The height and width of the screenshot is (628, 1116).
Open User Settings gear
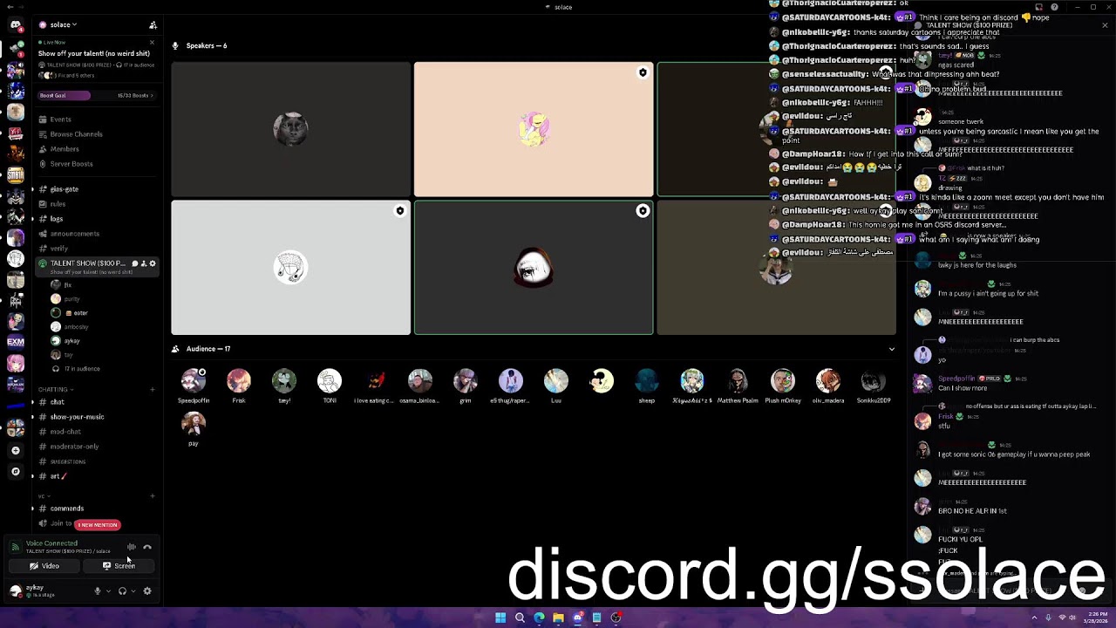147,591
